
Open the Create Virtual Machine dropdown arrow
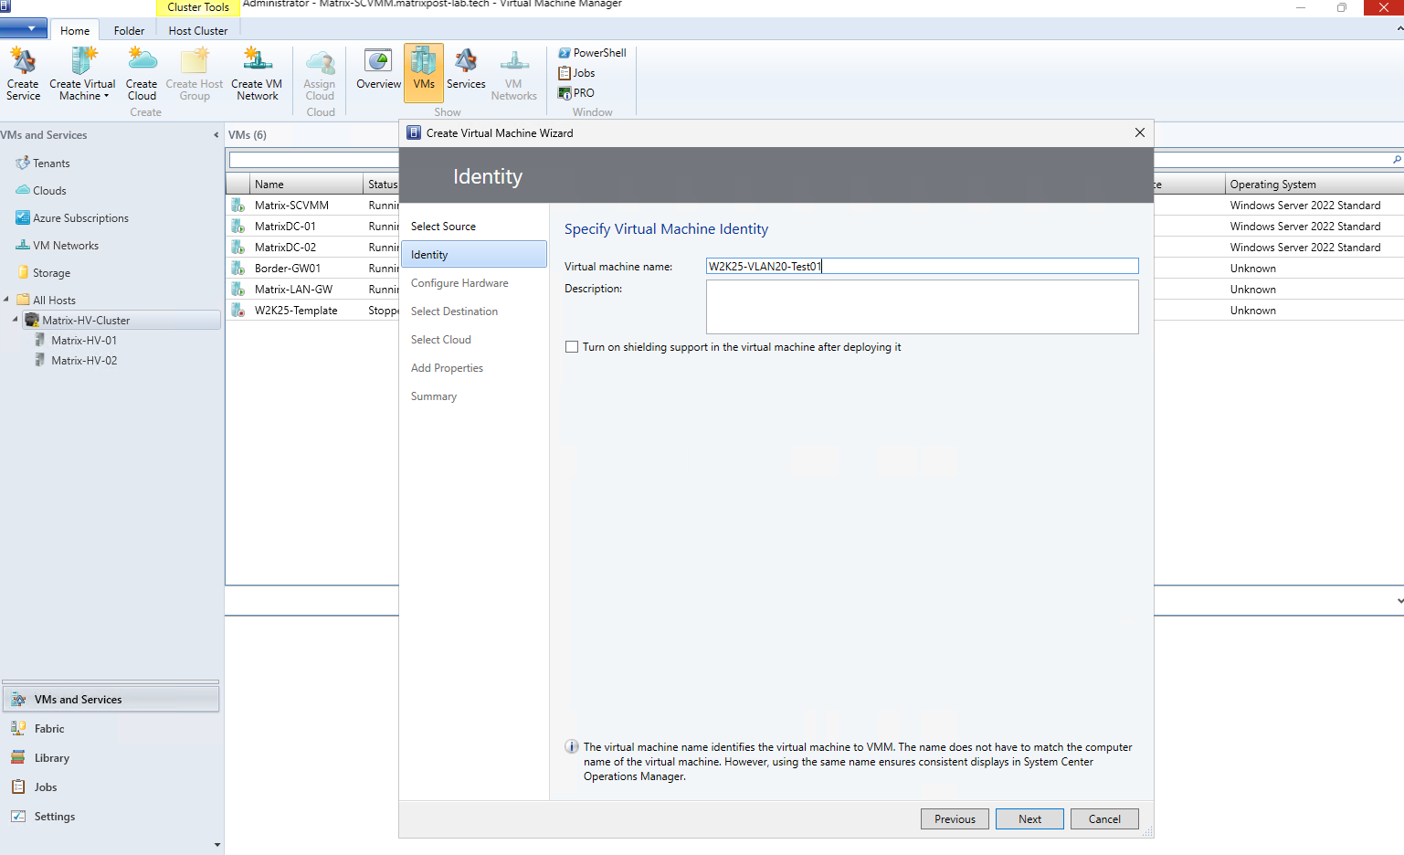(106, 96)
